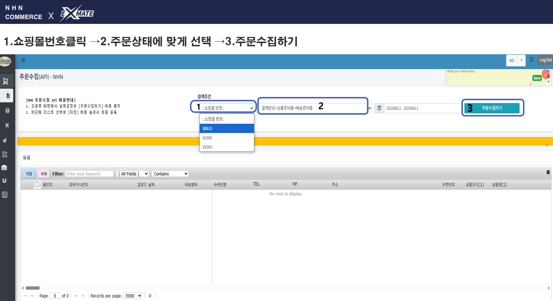Open the order status dropdown

coord(316,108)
